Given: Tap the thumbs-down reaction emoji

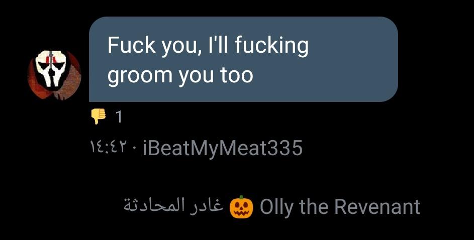Looking at the screenshot, I should coord(99,116).
